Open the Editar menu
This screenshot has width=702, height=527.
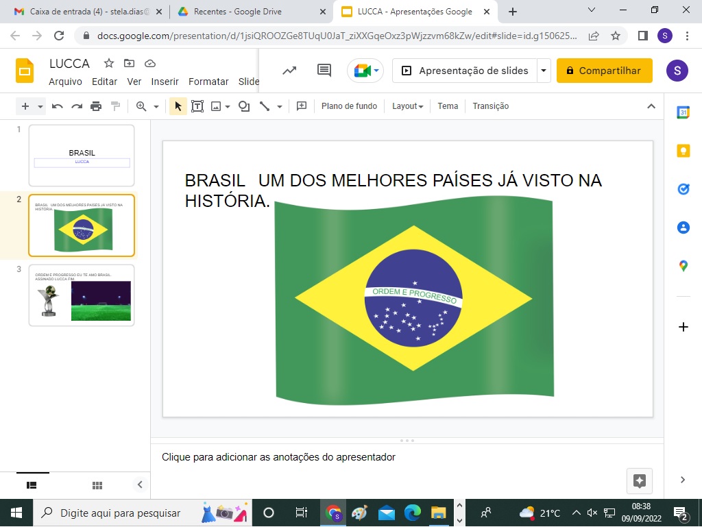pos(104,82)
